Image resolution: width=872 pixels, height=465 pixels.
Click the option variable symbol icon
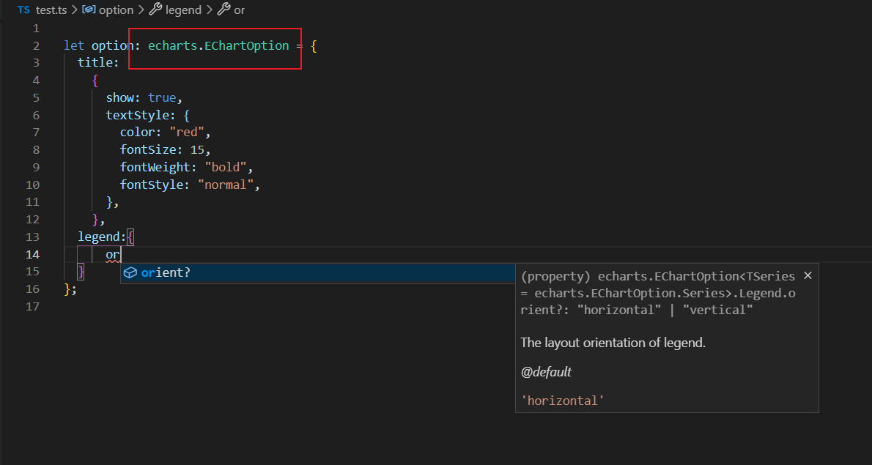88,10
